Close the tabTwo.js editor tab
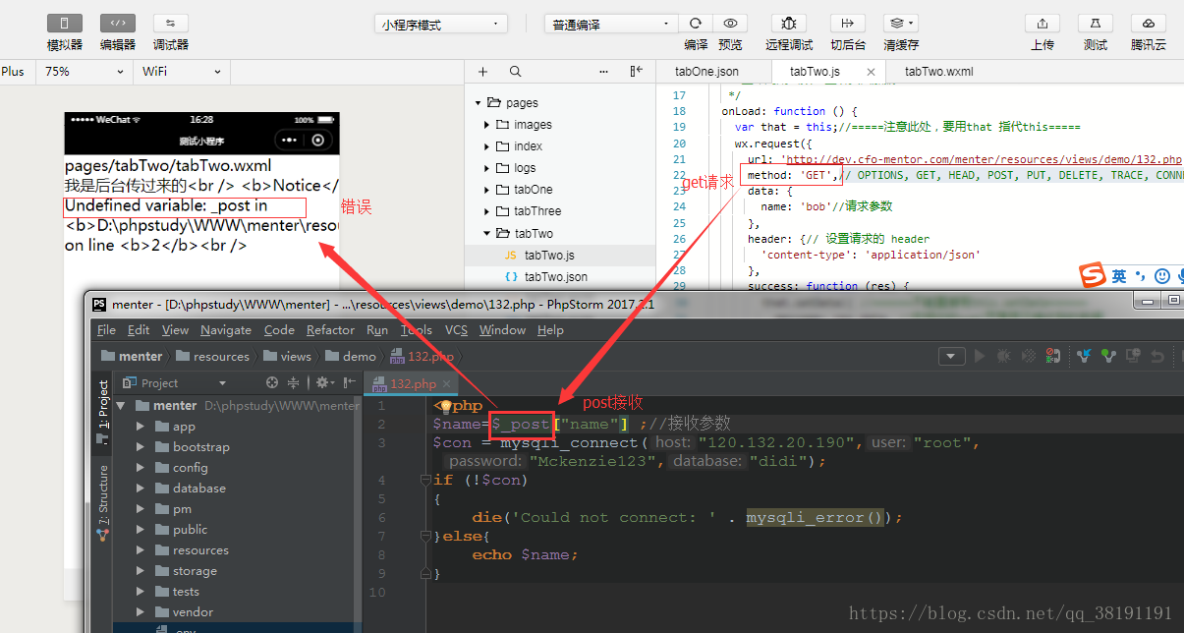Viewport: 1184px width, 633px height. [x=871, y=72]
